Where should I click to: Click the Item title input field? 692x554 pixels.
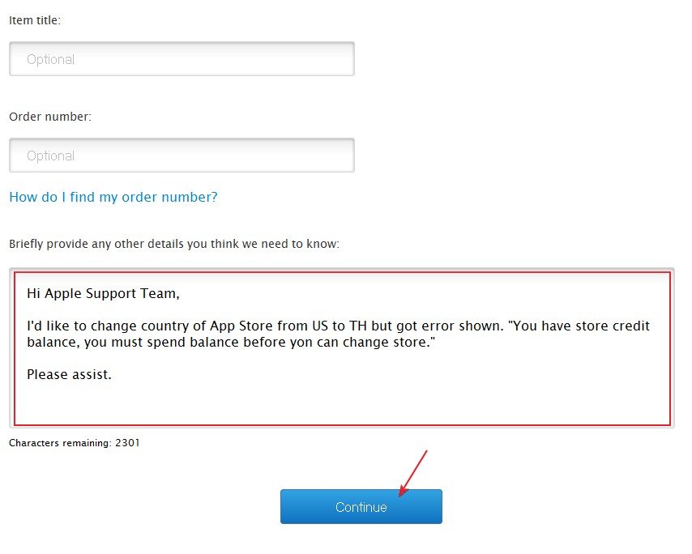pos(182,59)
